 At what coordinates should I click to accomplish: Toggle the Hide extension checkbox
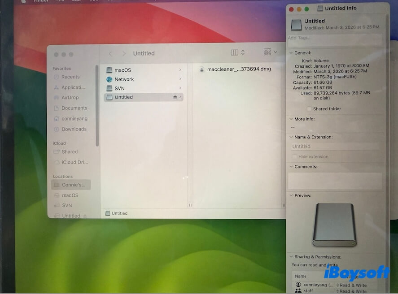click(x=294, y=156)
